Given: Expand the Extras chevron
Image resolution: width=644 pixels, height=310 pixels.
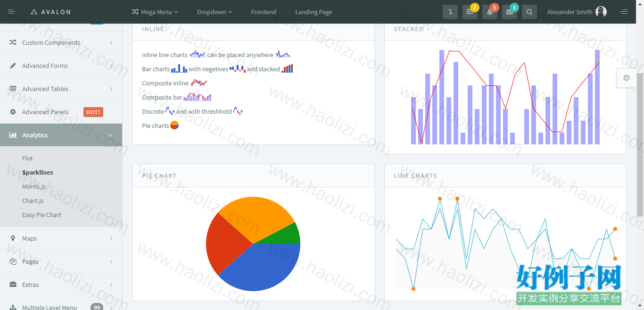Looking at the screenshot, I should pyautogui.click(x=111, y=285).
